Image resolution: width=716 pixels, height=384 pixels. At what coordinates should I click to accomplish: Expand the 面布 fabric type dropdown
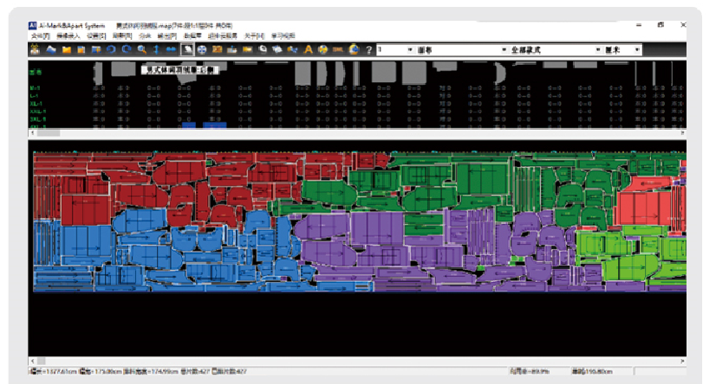pyautogui.click(x=502, y=50)
